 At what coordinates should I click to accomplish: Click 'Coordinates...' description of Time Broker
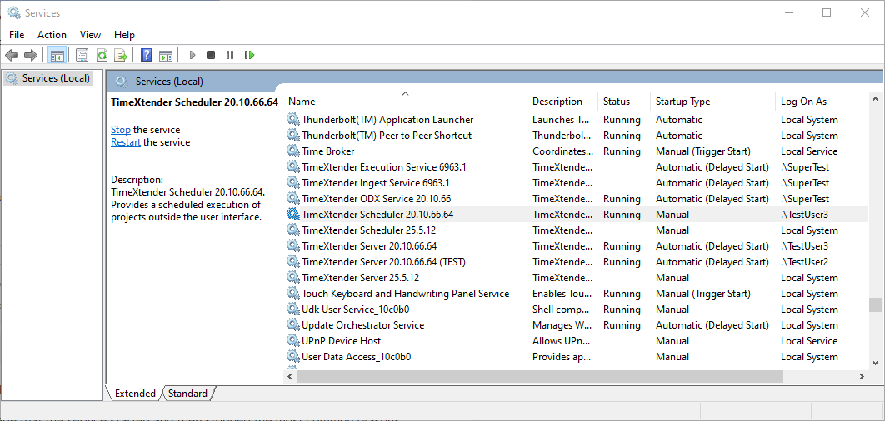tap(562, 151)
